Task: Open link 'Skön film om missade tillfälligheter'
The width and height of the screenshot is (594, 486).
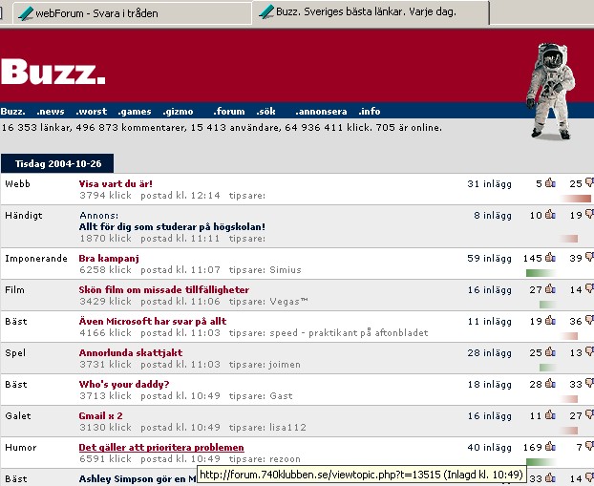Action: click(164, 289)
